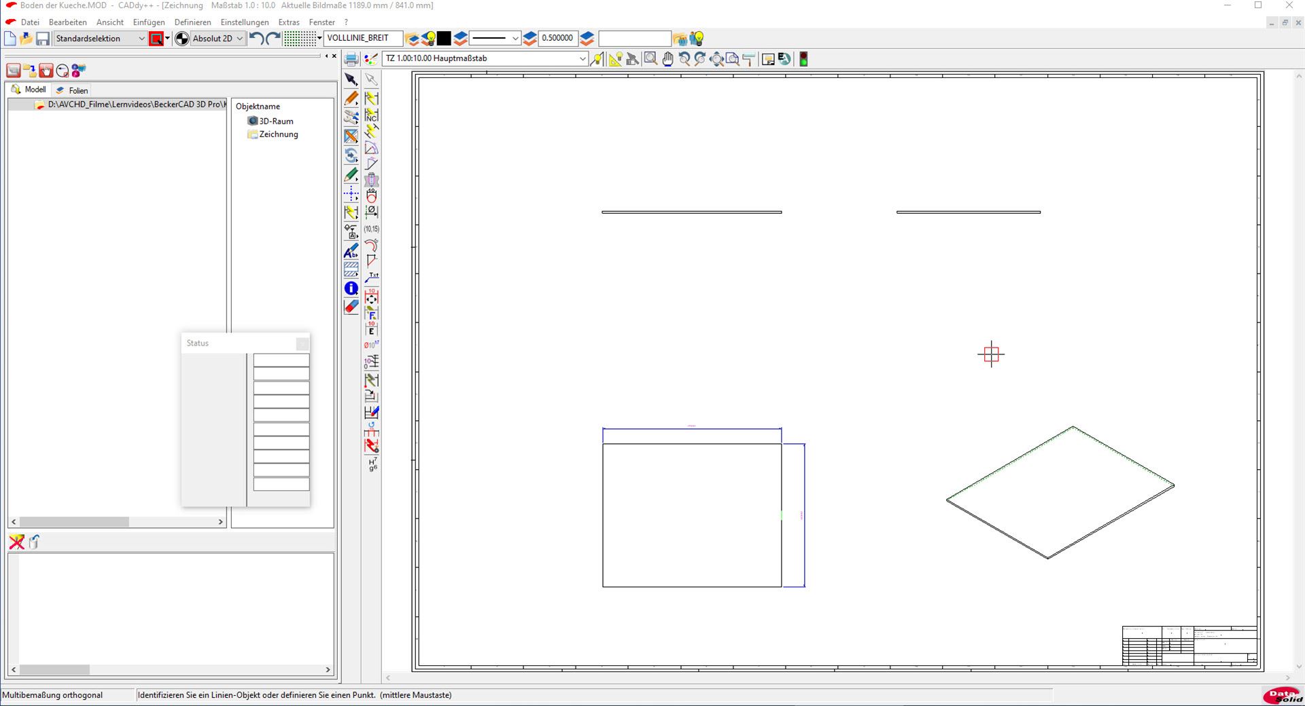Click the zoom window magnifier icon
Viewport: 1305px width, 706px height.
tap(650, 59)
